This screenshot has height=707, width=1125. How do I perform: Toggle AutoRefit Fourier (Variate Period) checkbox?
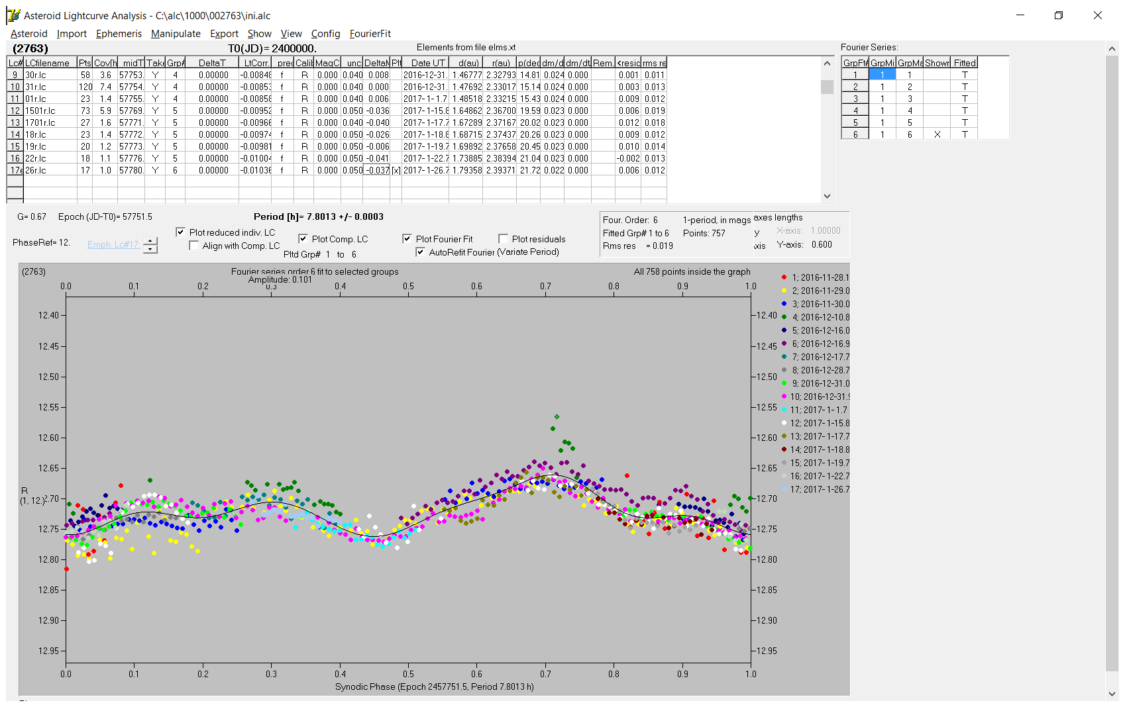coord(420,252)
